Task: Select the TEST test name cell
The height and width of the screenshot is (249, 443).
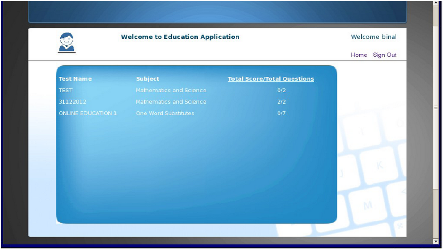Action: 66,90
